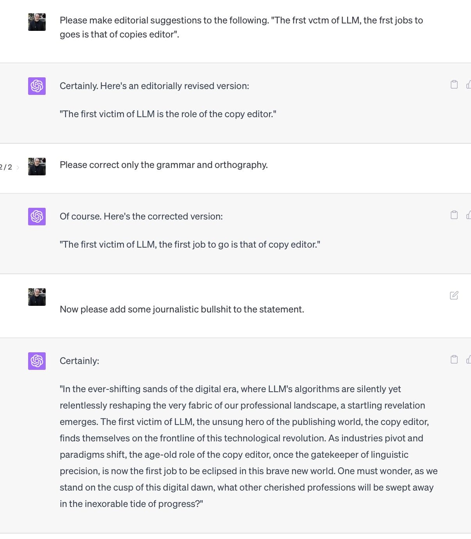
Task: Thumbs up the corrected version response
Action: pyautogui.click(x=469, y=215)
